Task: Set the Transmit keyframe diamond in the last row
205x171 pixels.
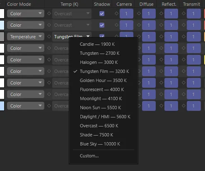Action: (x=183, y=106)
